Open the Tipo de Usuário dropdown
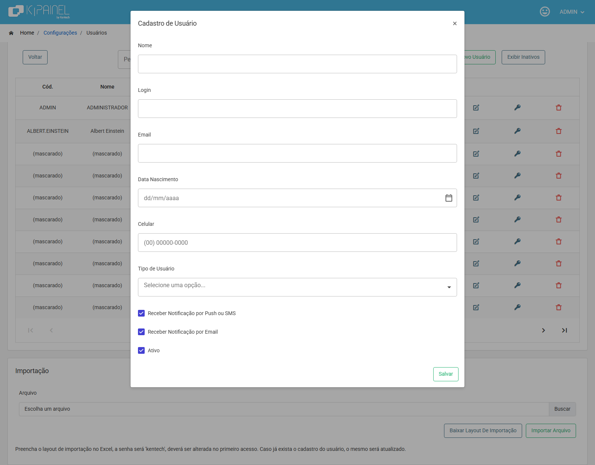Viewport: 595px width, 465px height. [x=297, y=287]
